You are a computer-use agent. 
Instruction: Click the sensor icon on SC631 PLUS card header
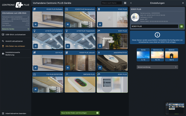tap(99, 74)
